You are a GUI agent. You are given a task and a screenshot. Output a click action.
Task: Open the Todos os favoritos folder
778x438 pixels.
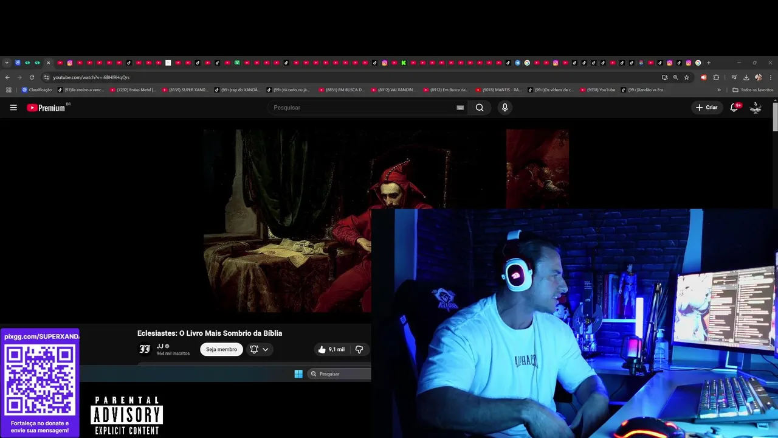pos(753,90)
